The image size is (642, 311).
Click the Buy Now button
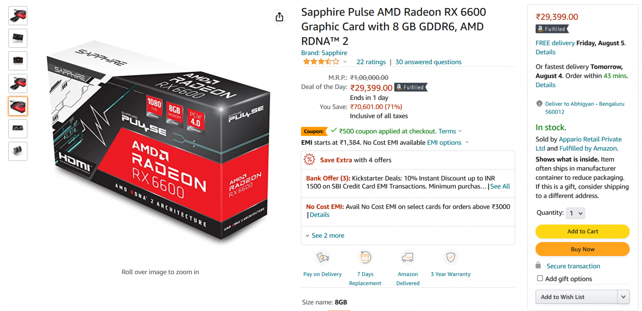pyautogui.click(x=583, y=249)
